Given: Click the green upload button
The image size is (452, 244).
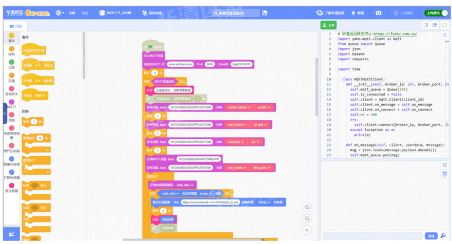Looking at the screenshot, I should [328, 25].
